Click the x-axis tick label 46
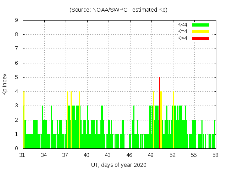 pyautogui.click(x=129, y=155)
